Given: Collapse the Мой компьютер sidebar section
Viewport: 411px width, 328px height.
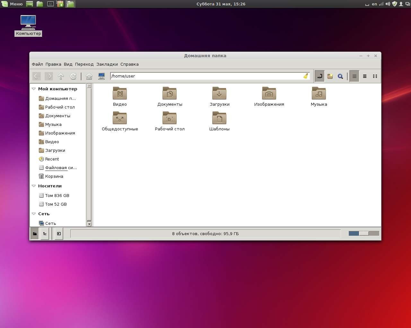Looking at the screenshot, I should pyautogui.click(x=34, y=89).
